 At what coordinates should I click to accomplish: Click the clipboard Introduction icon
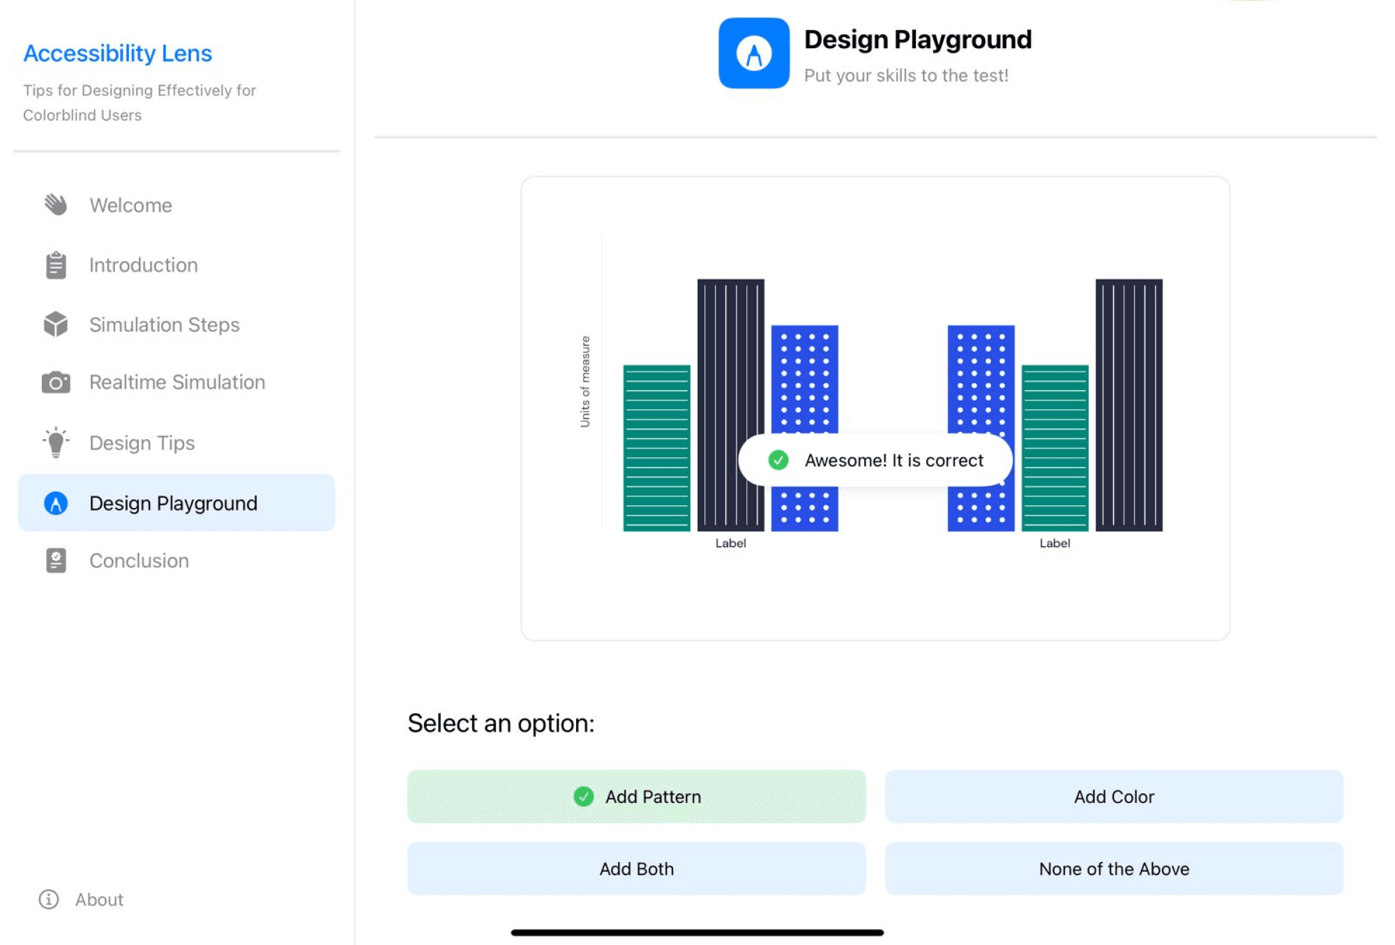56,265
